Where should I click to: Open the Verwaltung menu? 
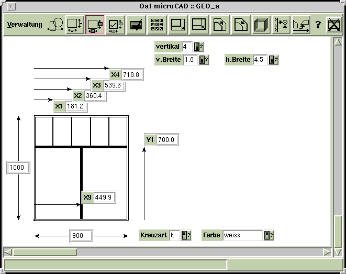pos(25,25)
